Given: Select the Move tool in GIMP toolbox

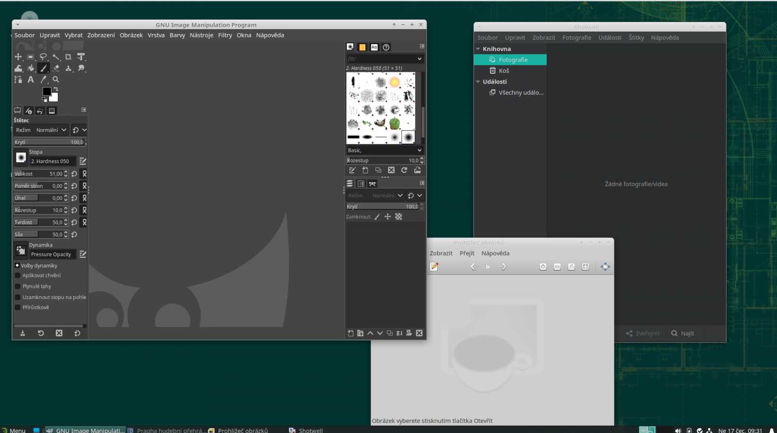Looking at the screenshot, I should tap(18, 57).
